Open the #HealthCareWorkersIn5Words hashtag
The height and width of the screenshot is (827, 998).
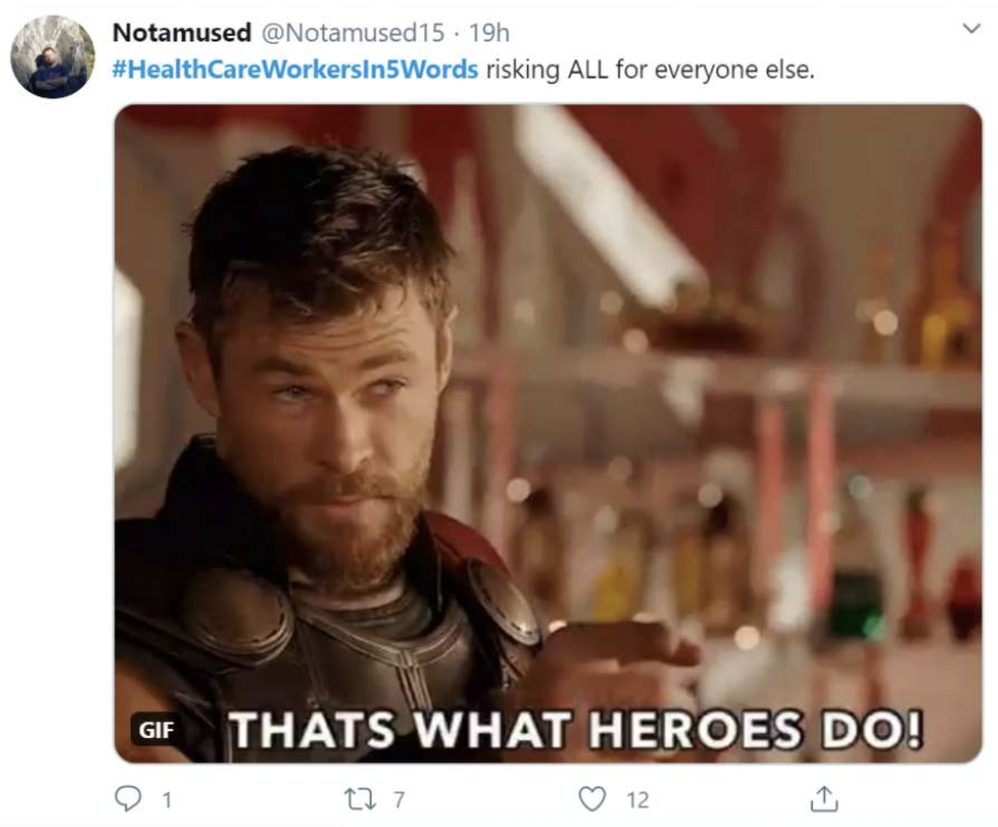point(295,69)
